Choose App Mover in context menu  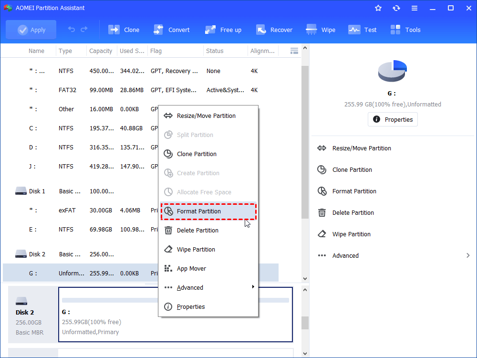click(208, 268)
